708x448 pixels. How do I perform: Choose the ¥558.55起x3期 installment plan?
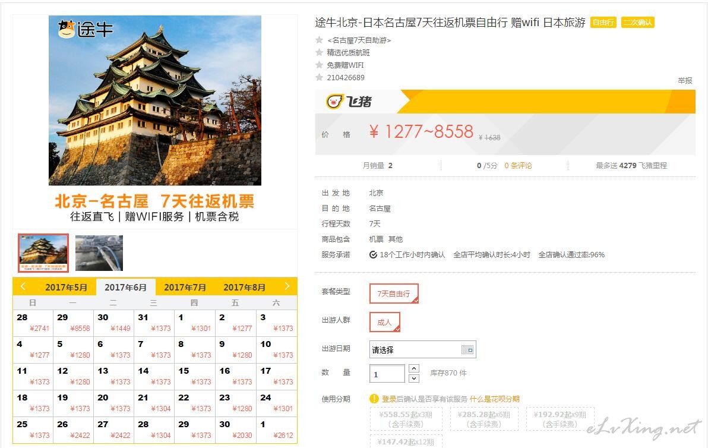[406, 419]
